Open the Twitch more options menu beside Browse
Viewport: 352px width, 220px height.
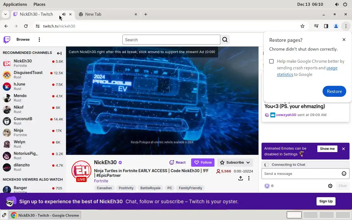[39, 40]
